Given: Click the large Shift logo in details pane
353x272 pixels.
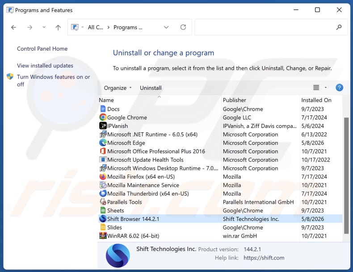Looking at the screenshot, I should pos(118,255).
